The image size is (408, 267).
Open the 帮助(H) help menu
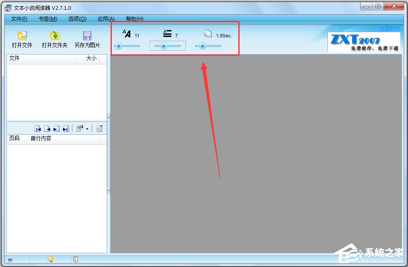(135, 19)
